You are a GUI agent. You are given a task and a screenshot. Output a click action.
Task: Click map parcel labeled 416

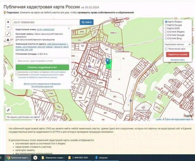click(x=79, y=40)
